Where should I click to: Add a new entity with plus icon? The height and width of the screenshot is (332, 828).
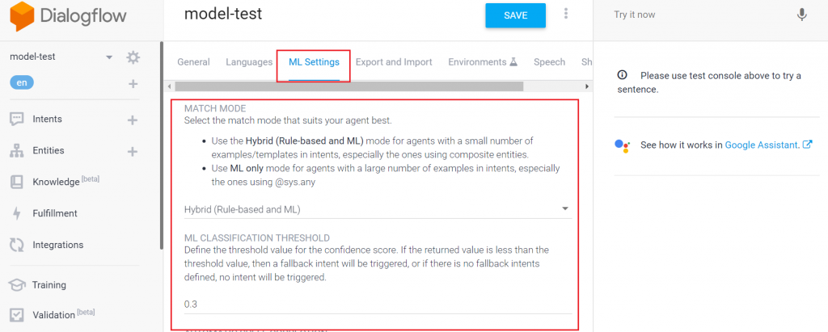pos(133,151)
